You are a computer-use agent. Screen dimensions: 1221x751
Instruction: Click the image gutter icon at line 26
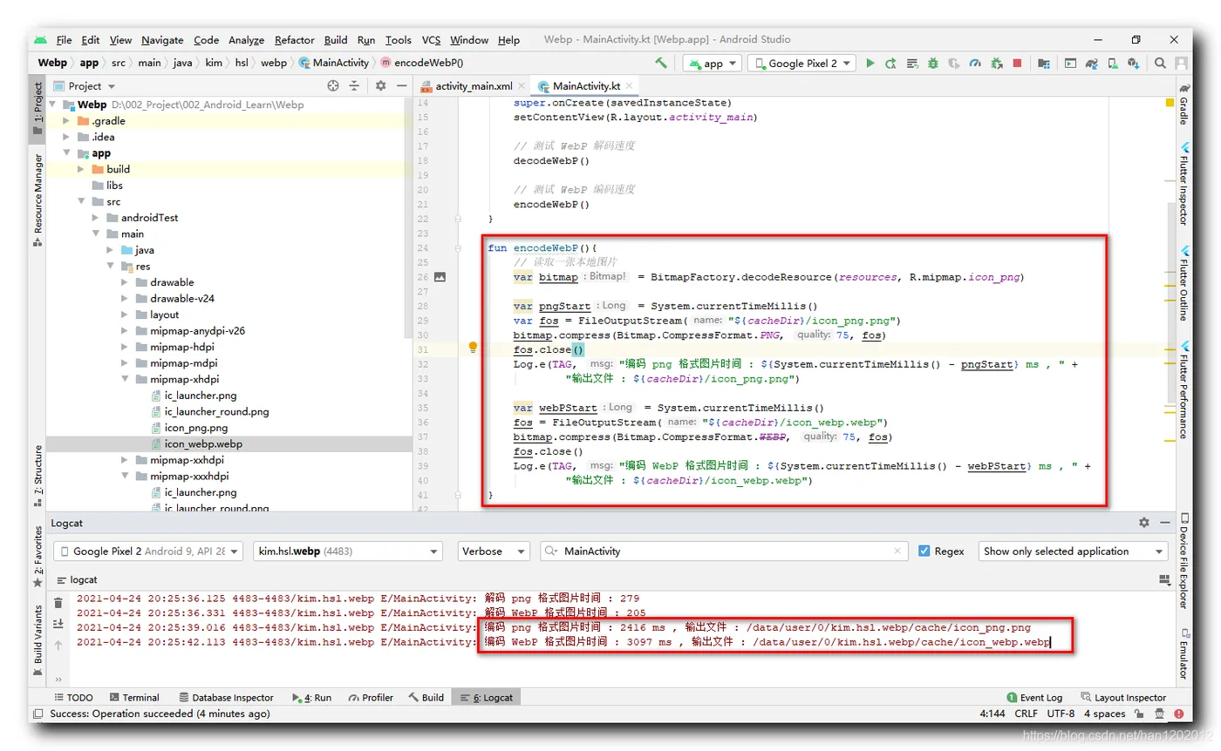point(440,277)
